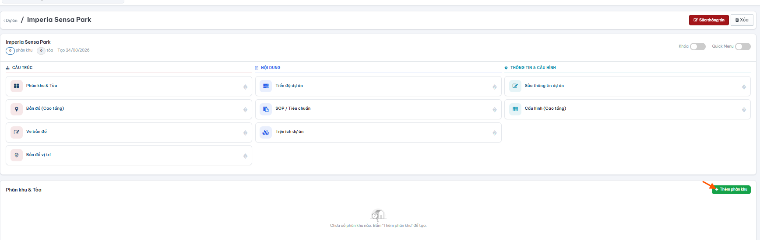Click the diamond icon on Tiến độ dự án card

495,87
